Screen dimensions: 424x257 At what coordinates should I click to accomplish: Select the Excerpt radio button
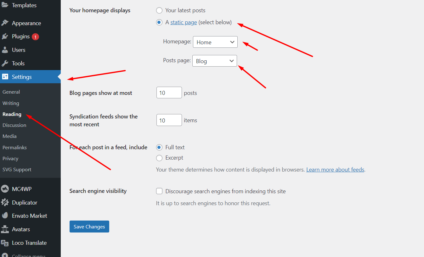point(160,158)
